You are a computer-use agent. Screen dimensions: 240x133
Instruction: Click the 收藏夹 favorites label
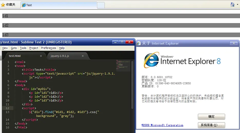(x=11, y=5)
